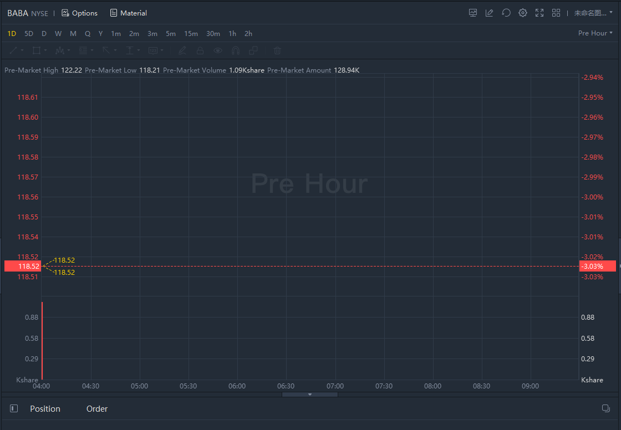
Task: Click the pop-out icon at bottom right
Action: click(606, 408)
